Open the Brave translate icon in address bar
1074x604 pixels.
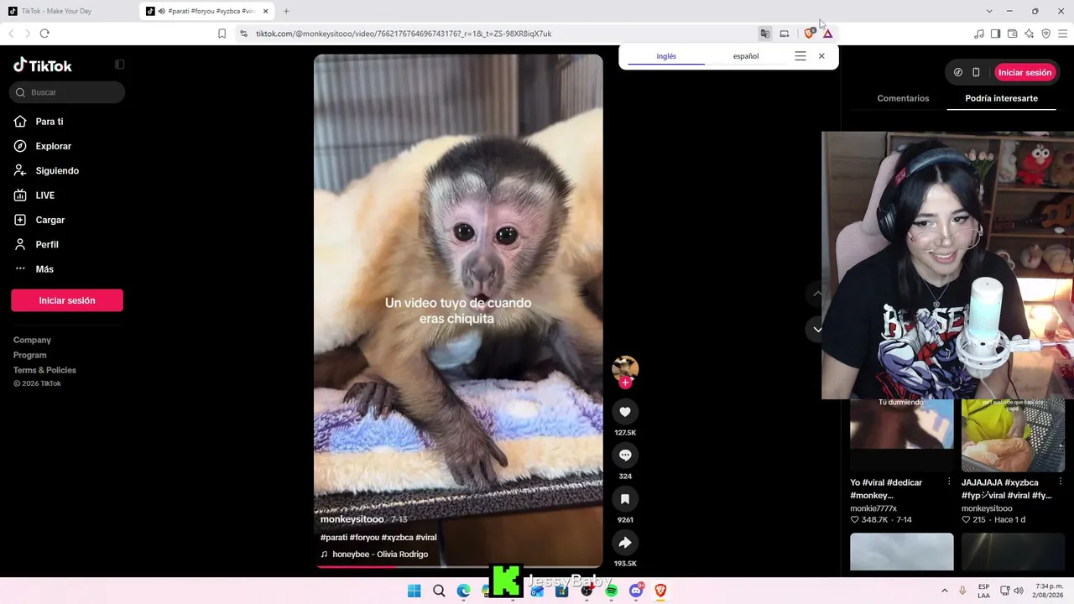(x=764, y=34)
